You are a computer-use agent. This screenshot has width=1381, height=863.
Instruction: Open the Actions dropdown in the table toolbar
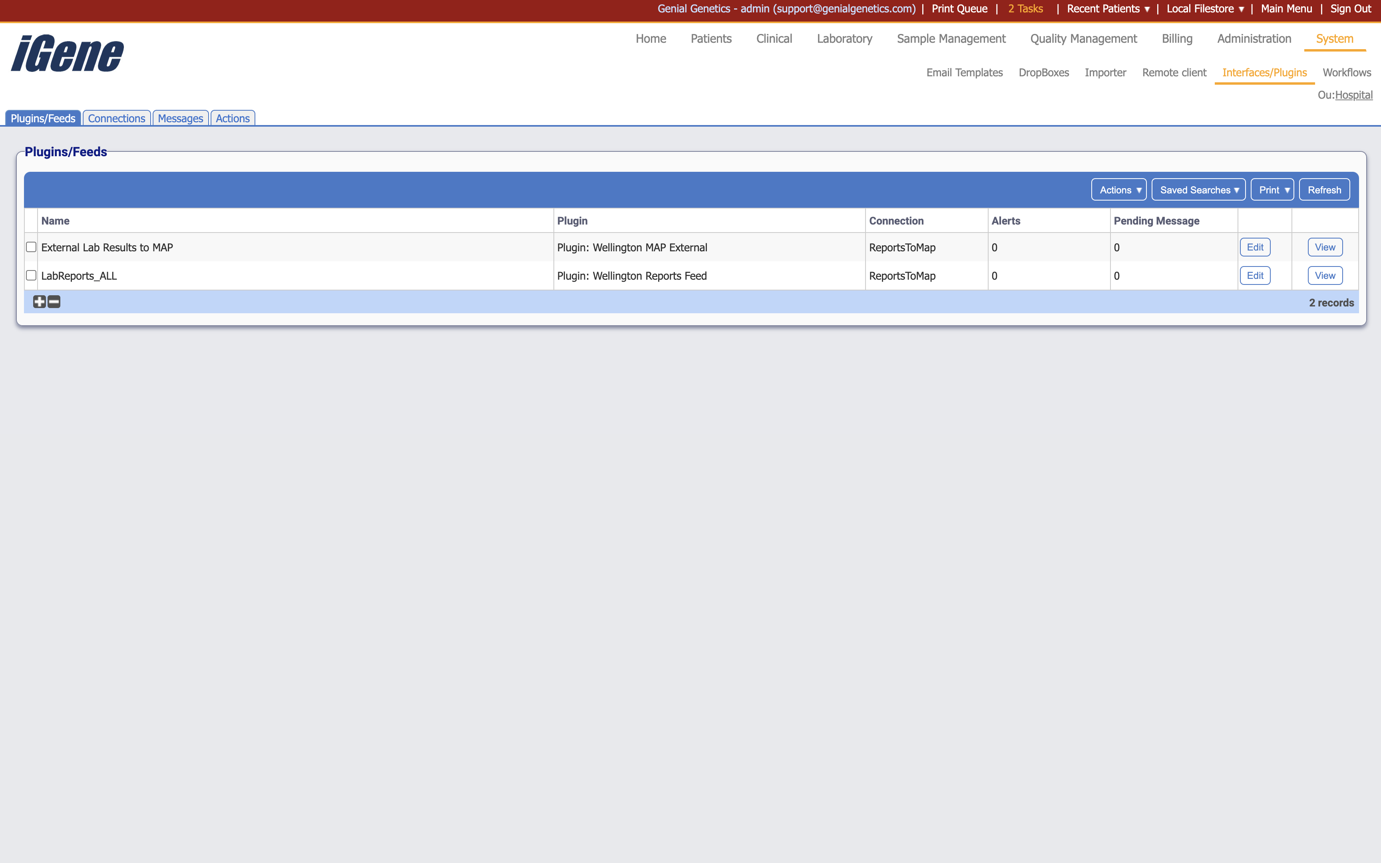(x=1118, y=189)
